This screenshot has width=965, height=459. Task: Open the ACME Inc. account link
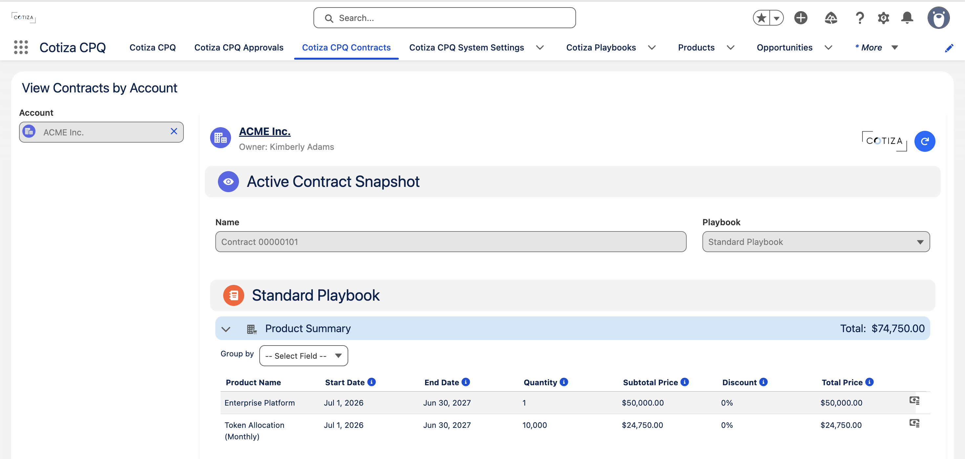265,131
